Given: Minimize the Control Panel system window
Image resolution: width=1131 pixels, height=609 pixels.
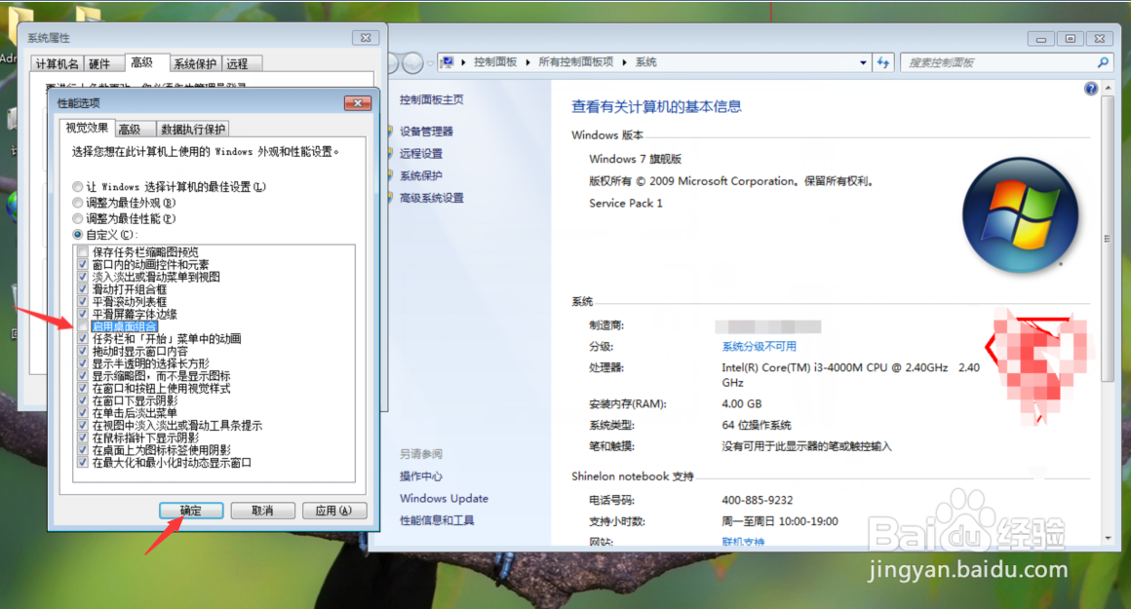Looking at the screenshot, I should pos(1041,39).
